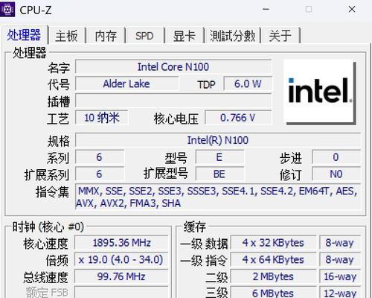
Task: Switch to the 主板 tab
Action: click(66, 36)
